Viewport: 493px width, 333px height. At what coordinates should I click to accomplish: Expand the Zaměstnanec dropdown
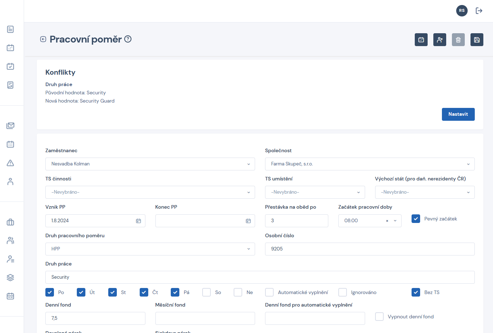[150, 164]
